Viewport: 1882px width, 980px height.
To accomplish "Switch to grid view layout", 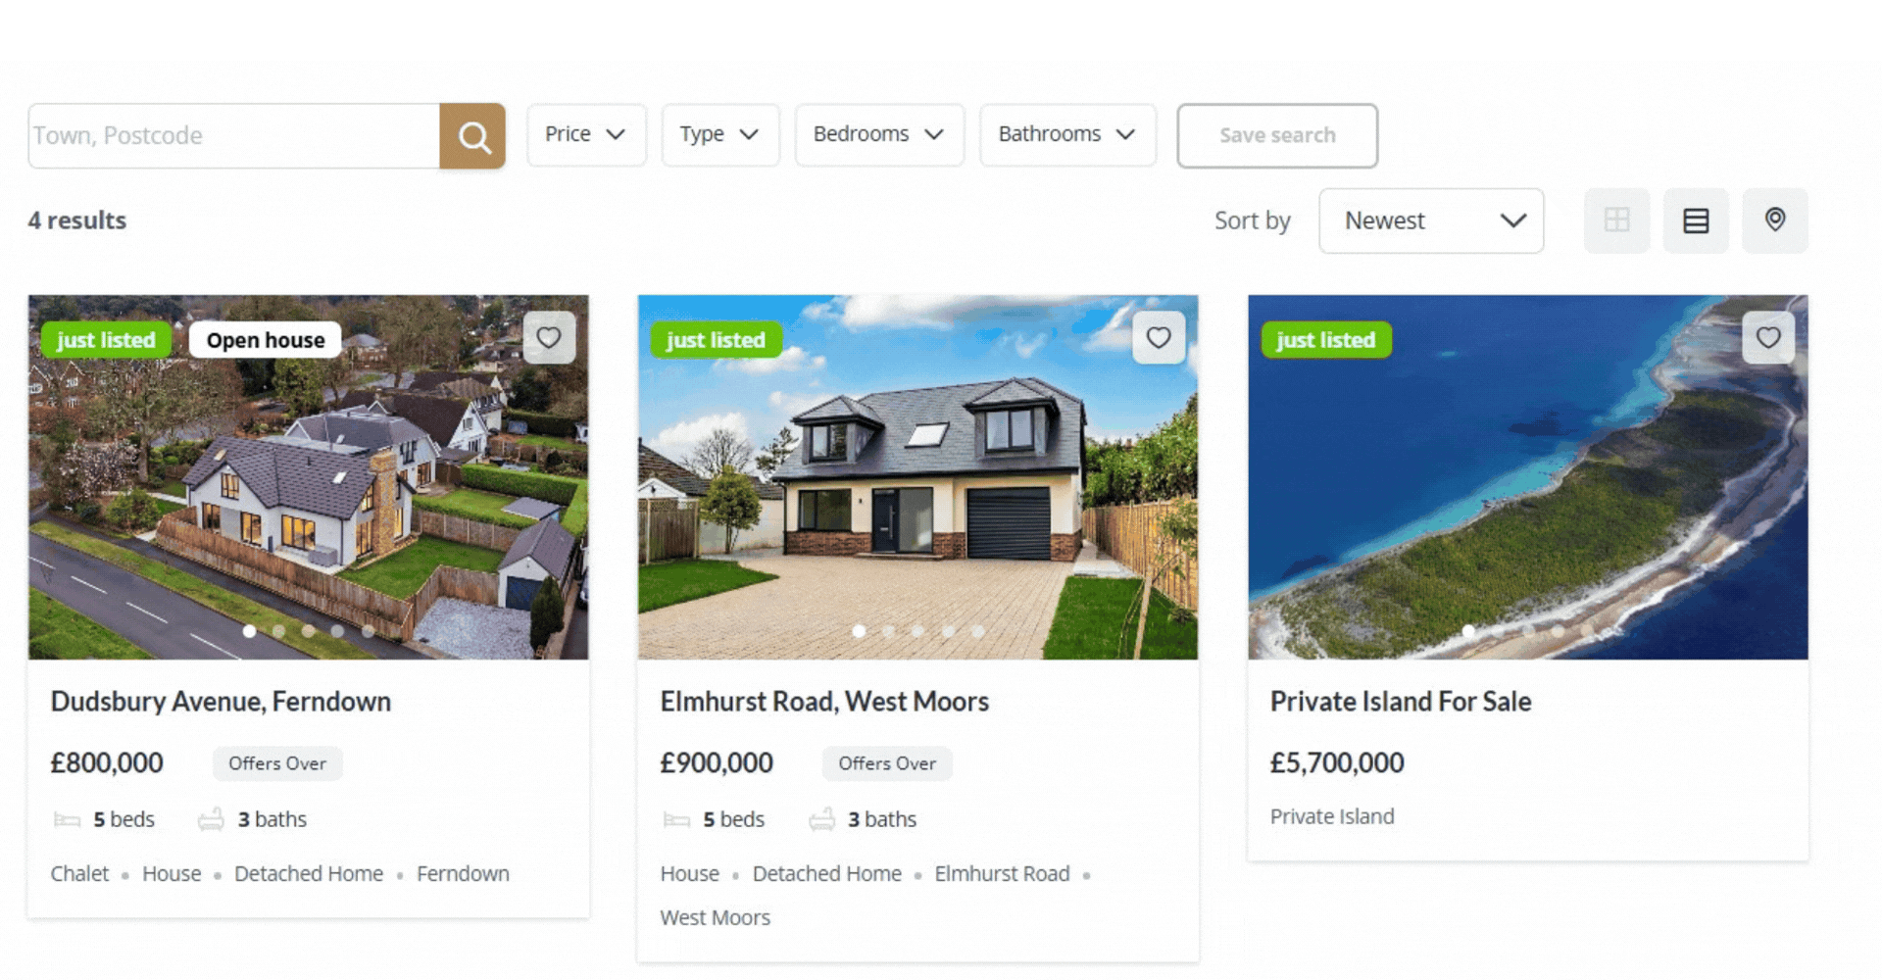I will (x=1617, y=220).
